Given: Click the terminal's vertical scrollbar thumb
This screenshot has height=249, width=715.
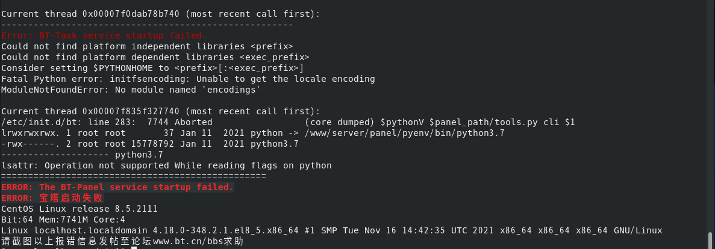Looking at the screenshot, I should pyautogui.click(x=711, y=241).
